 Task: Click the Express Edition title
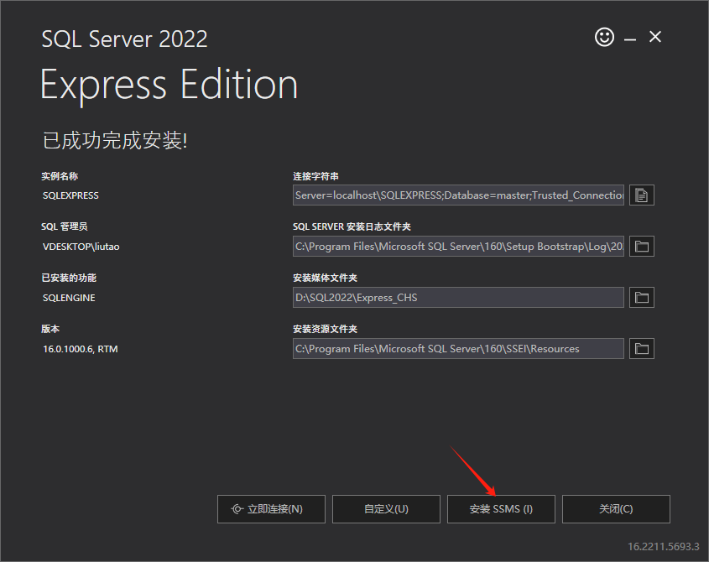pos(169,86)
